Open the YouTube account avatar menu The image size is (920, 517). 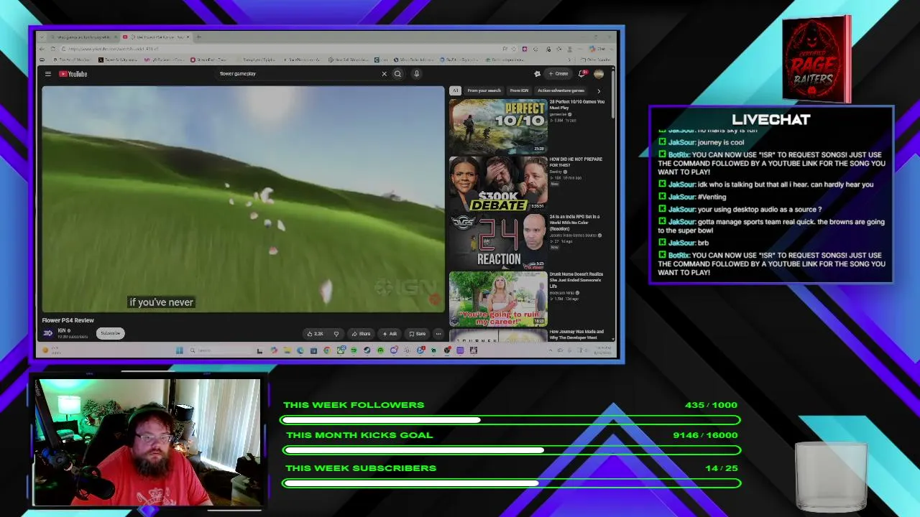pyautogui.click(x=599, y=74)
